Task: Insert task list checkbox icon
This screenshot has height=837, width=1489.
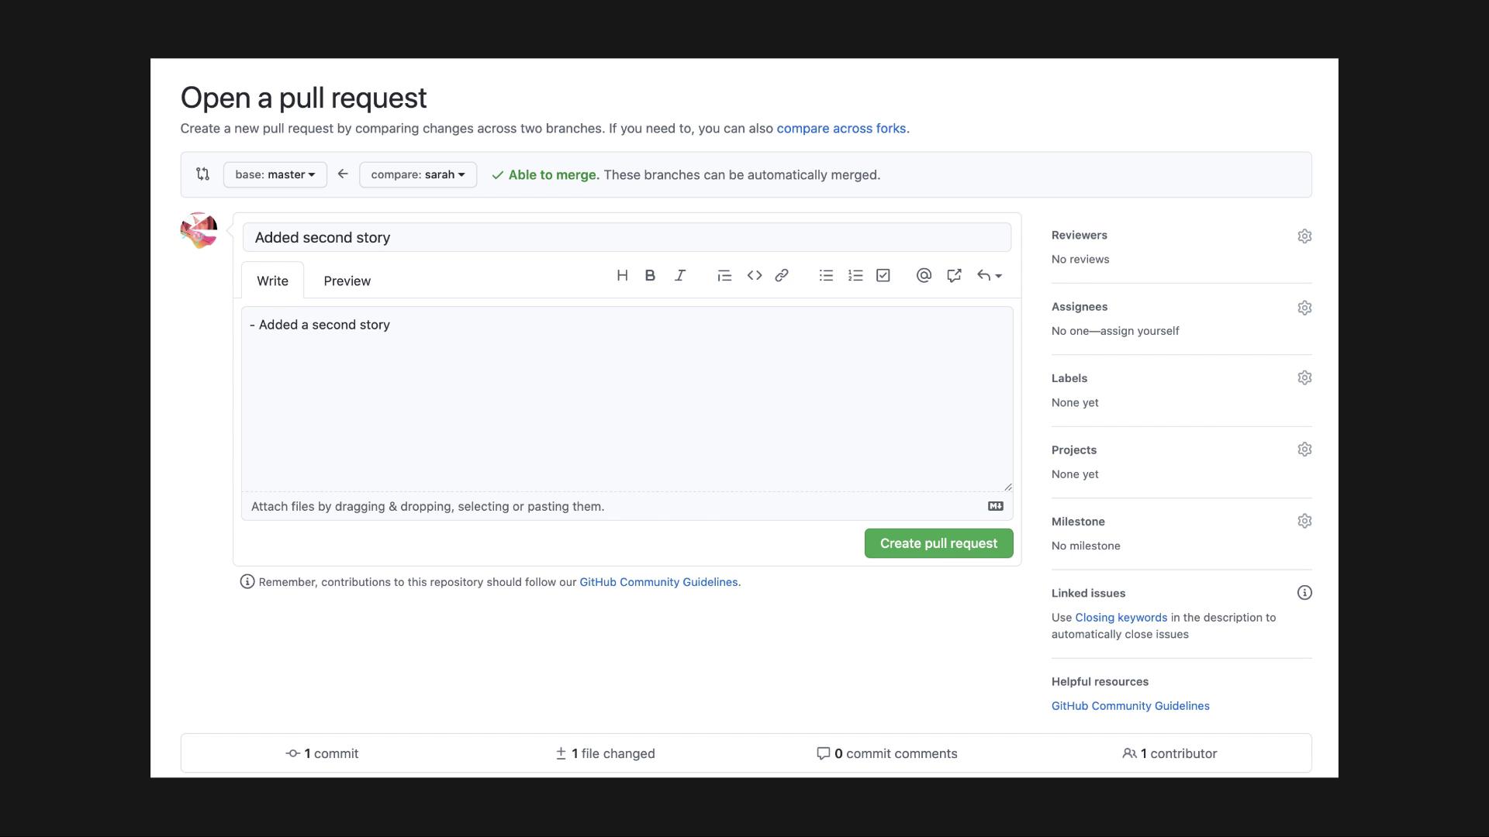Action: point(883,275)
